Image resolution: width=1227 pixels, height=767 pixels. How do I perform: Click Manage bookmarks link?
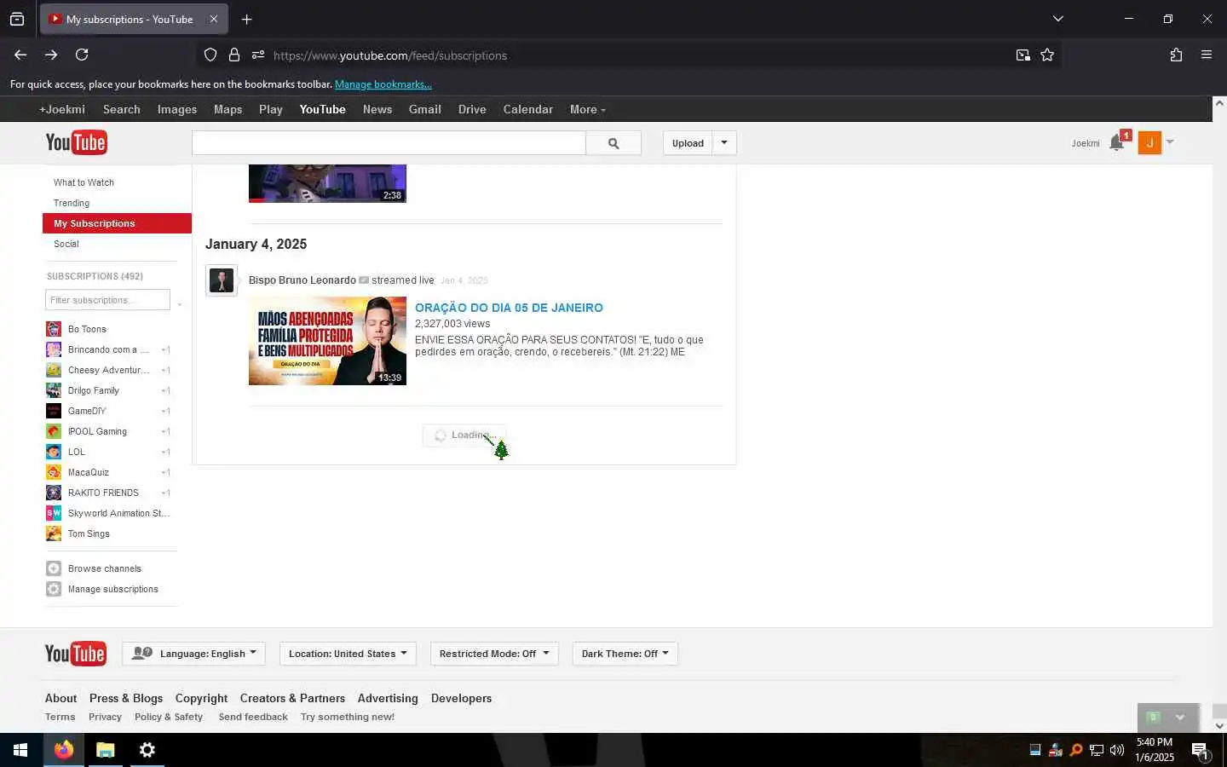[x=383, y=84]
